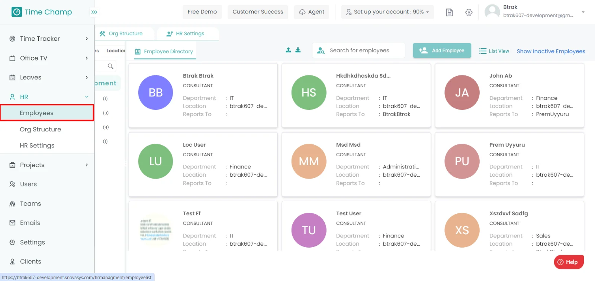
Task: Switch to List View
Action: coord(494,51)
